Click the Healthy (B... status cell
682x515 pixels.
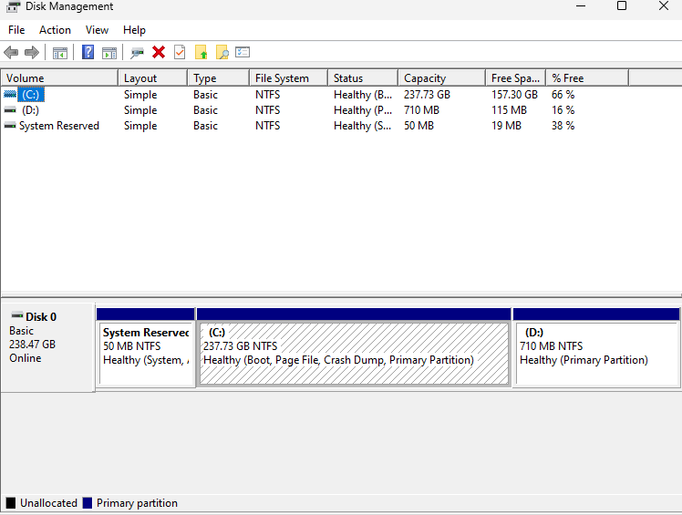tap(363, 95)
